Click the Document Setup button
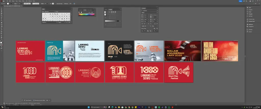Image resolution: width=261 pixels, height=109 pixels. 59,4
